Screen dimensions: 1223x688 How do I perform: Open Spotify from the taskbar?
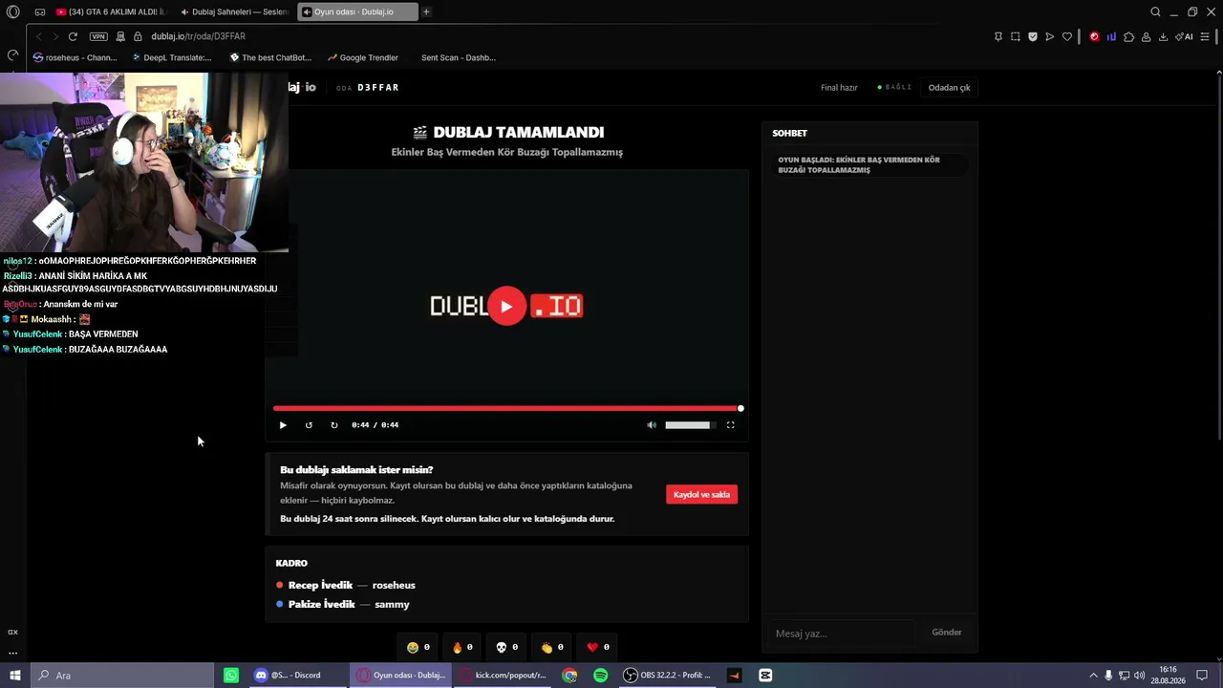click(x=600, y=676)
